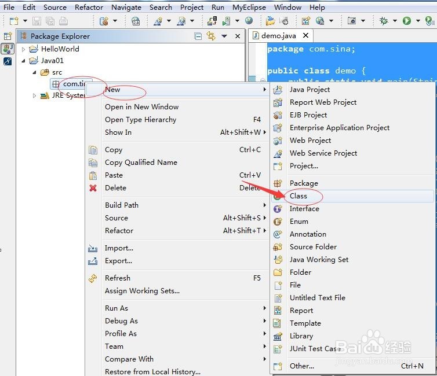Screen dimensions: 437x376
Task: Select the src source folder
Action: 57,72
